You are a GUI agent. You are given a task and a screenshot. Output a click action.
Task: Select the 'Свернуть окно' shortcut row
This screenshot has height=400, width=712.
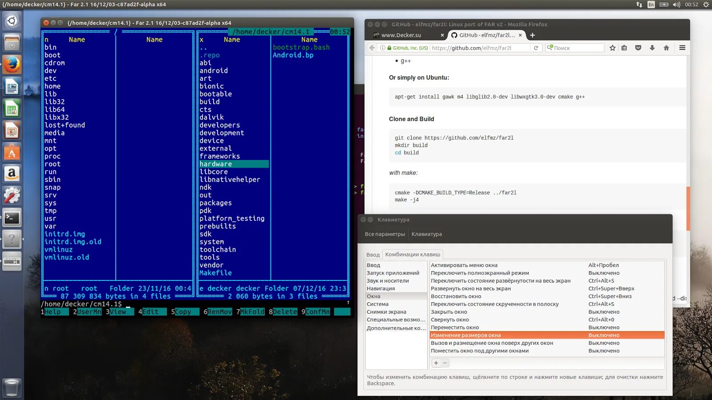click(x=547, y=320)
